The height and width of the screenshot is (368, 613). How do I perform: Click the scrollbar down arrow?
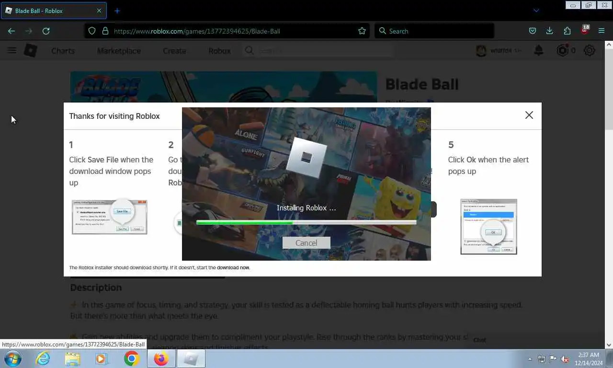609,345
